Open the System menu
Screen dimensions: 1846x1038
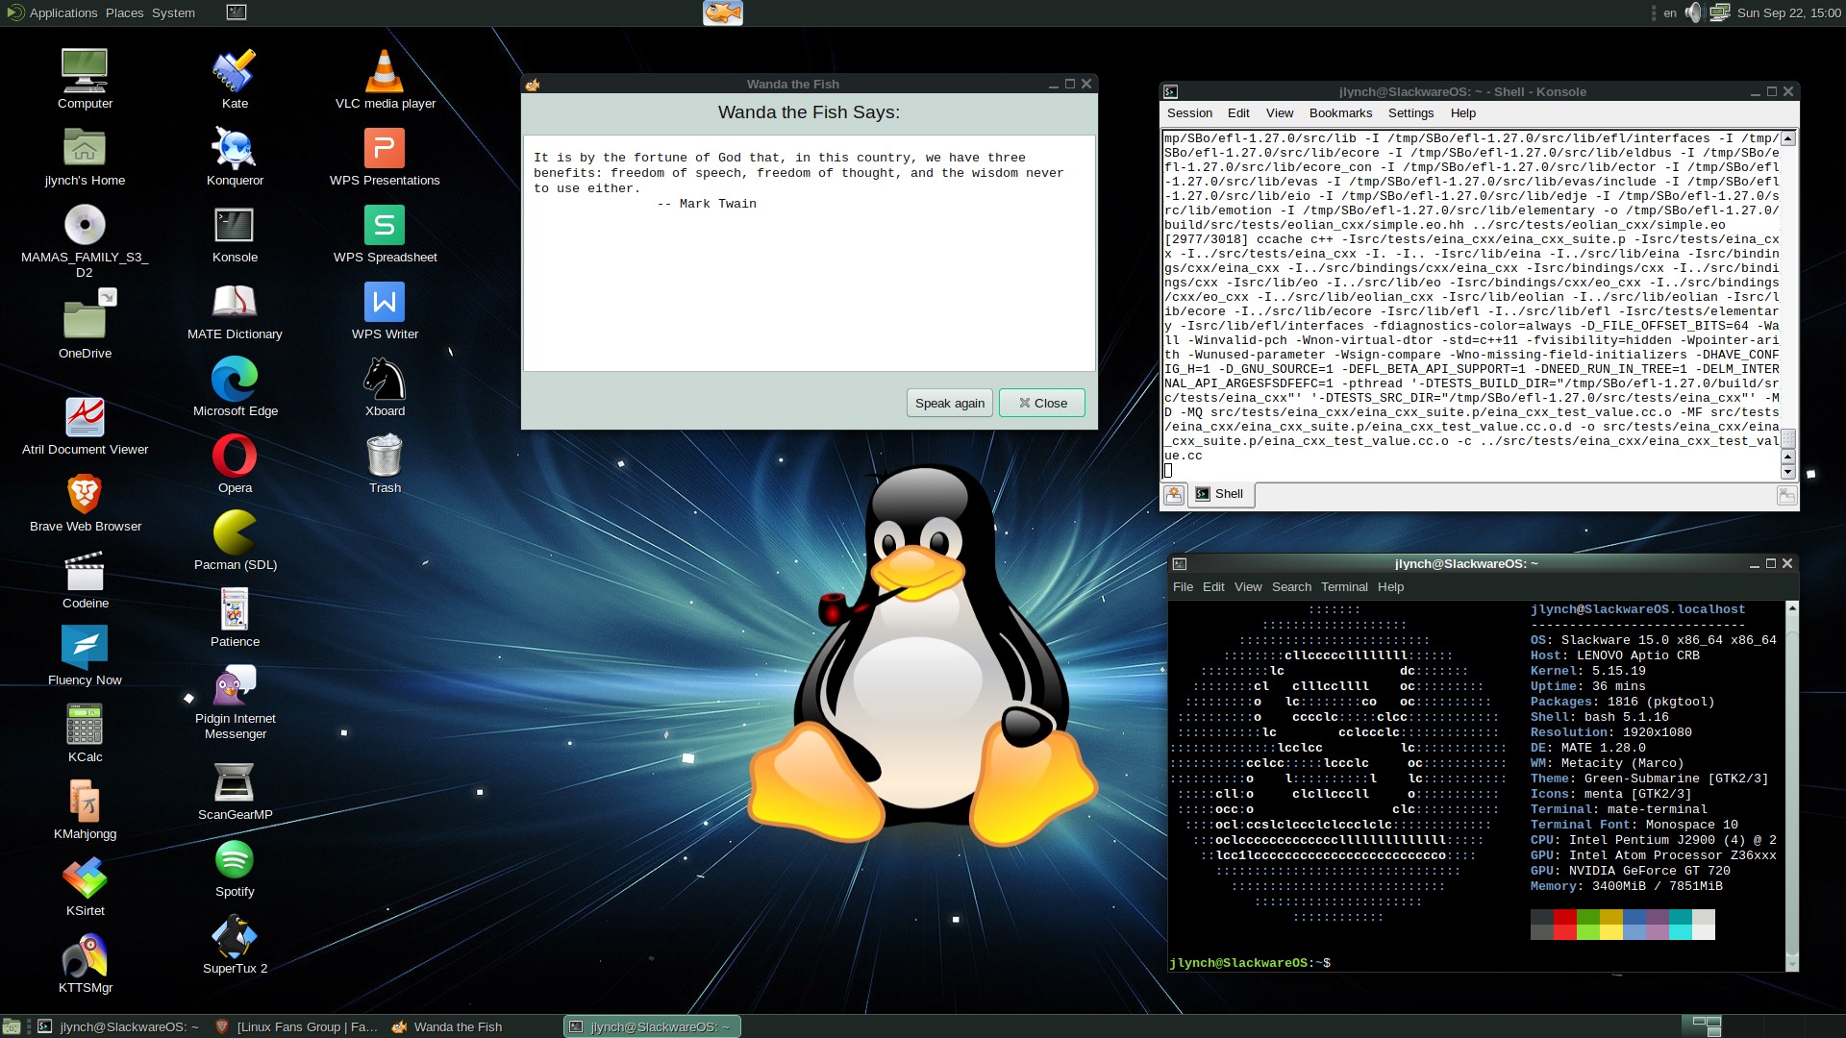coord(173,12)
